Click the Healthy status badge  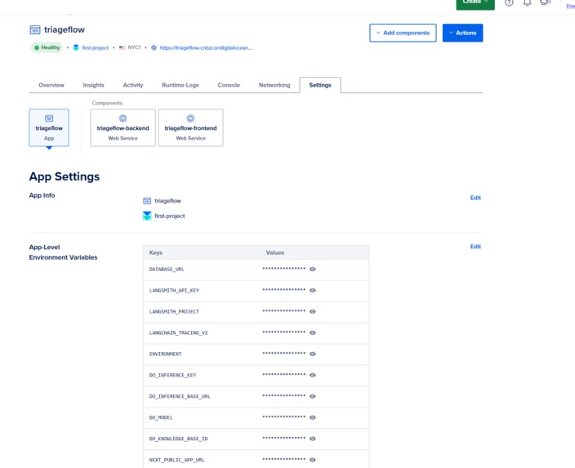pyautogui.click(x=47, y=47)
